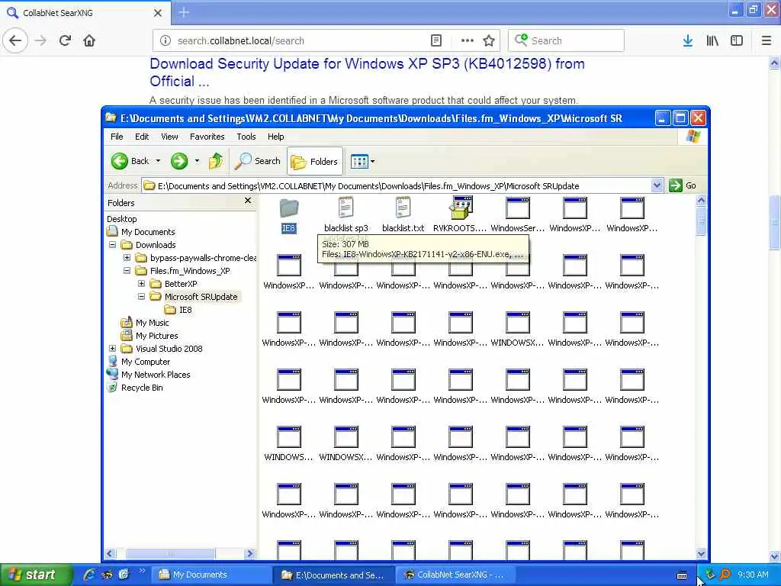Select My Music in the folder tree
The height and width of the screenshot is (586, 781).
click(x=152, y=323)
